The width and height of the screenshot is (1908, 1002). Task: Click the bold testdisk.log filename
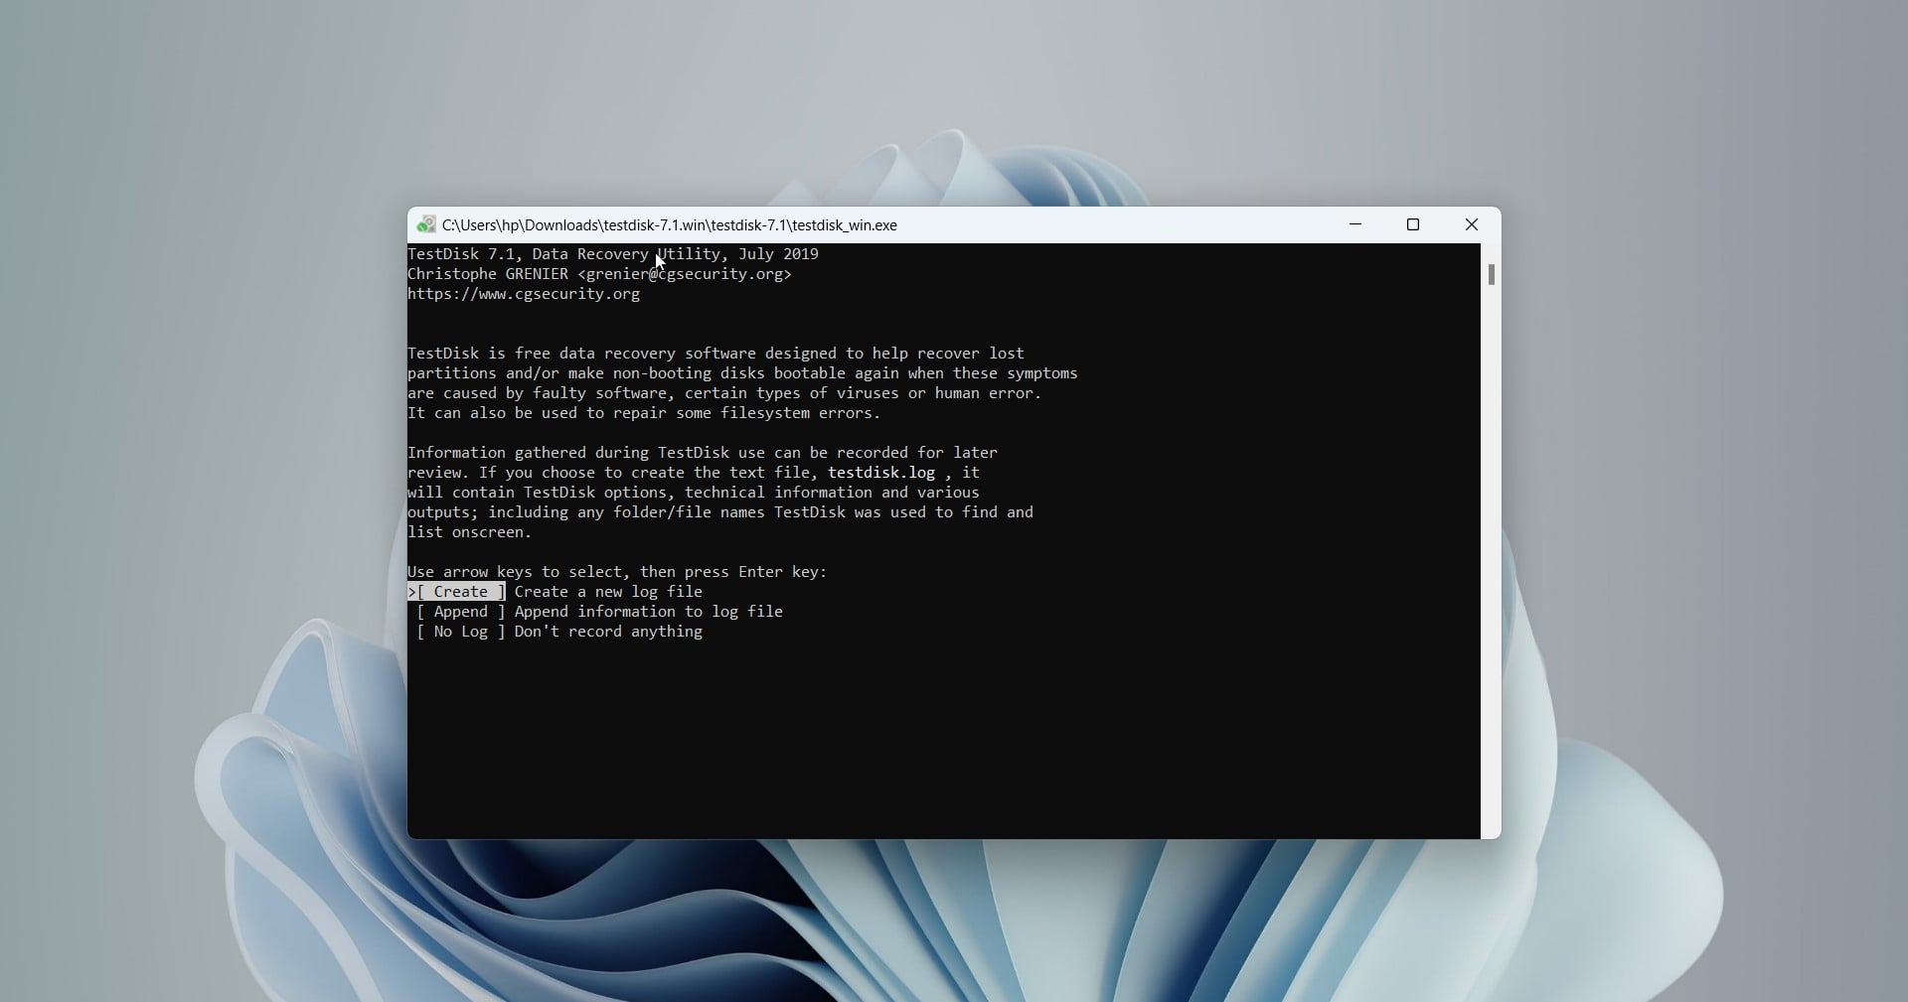click(x=880, y=473)
